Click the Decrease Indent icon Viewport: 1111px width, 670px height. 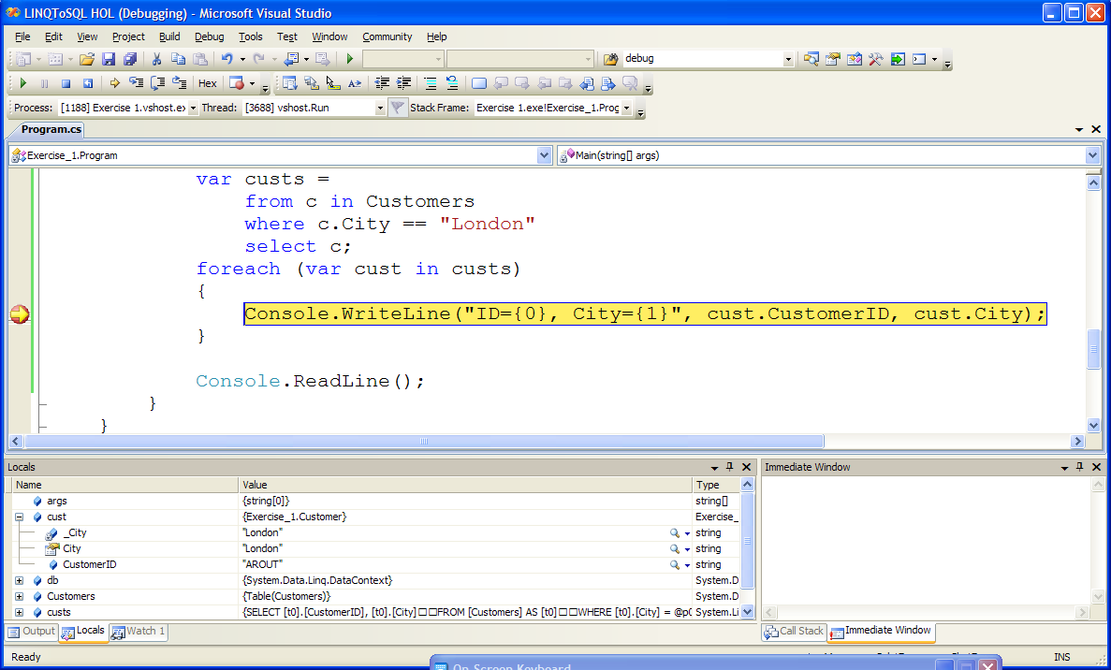point(382,83)
